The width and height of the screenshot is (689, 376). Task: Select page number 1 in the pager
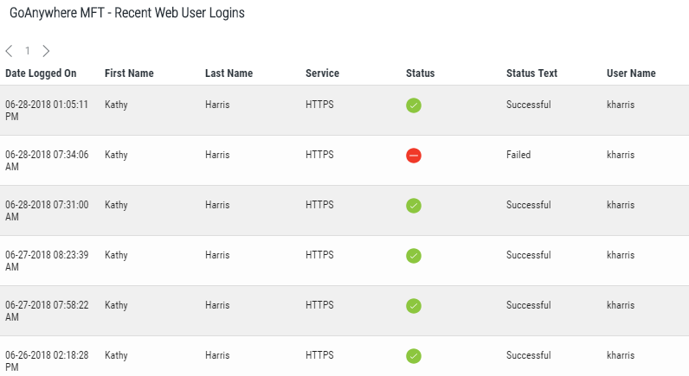click(x=28, y=51)
